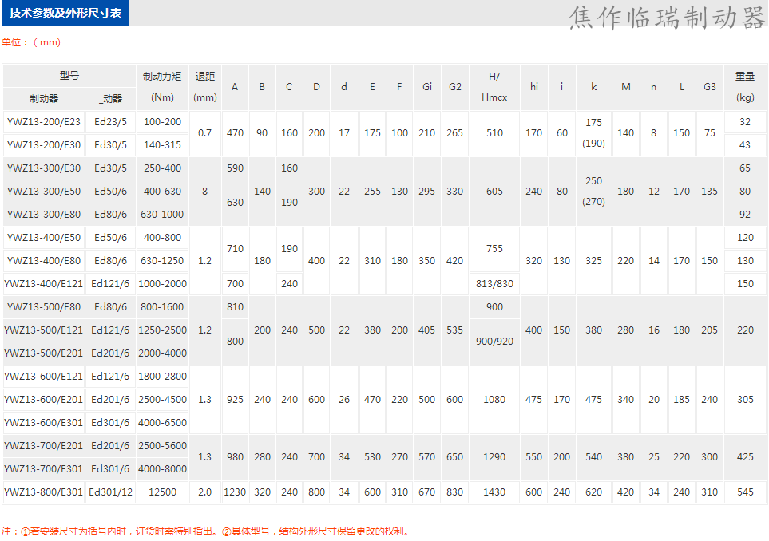The width and height of the screenshot is (769, 541).
Task: Select the 12500 braking torque cell
Action: coord(162,492)
